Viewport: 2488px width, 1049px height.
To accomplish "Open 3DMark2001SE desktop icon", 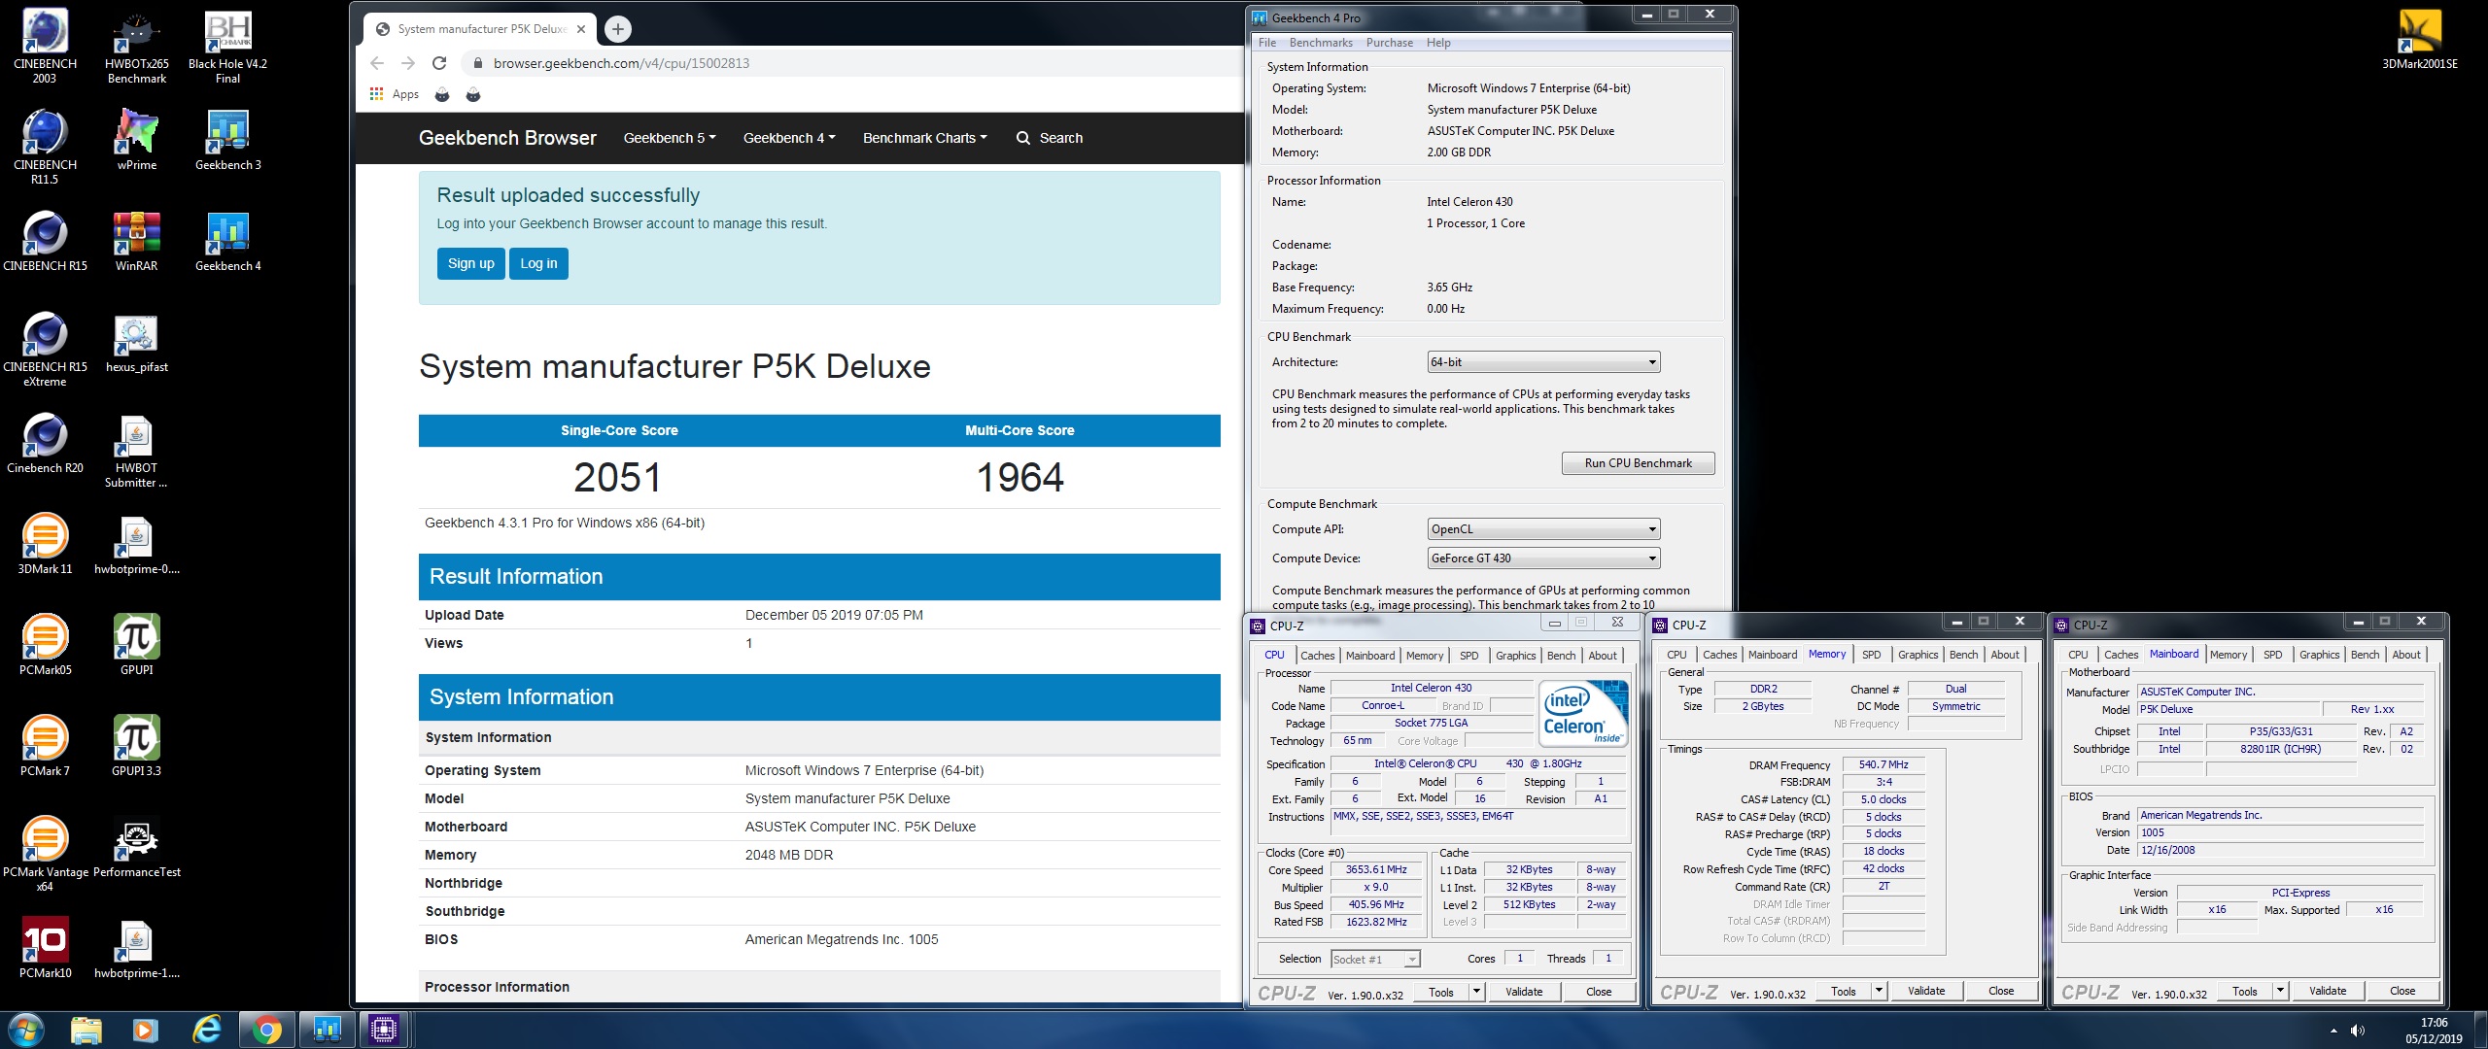I will click(x=2419, y=39).
